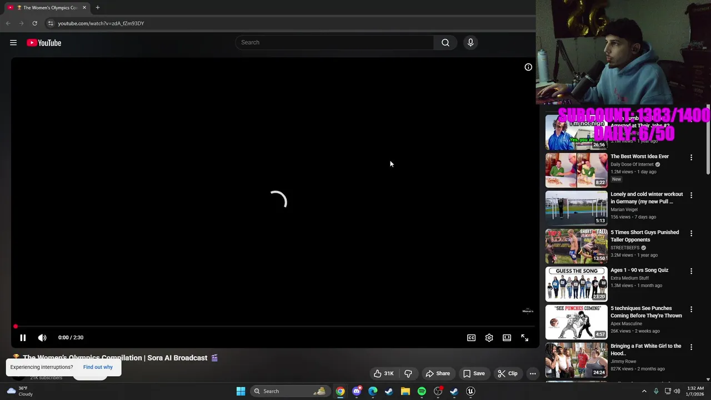Screen dimensions: 711x400
Task: Toggle closed captions
Action: click(471, 338)
